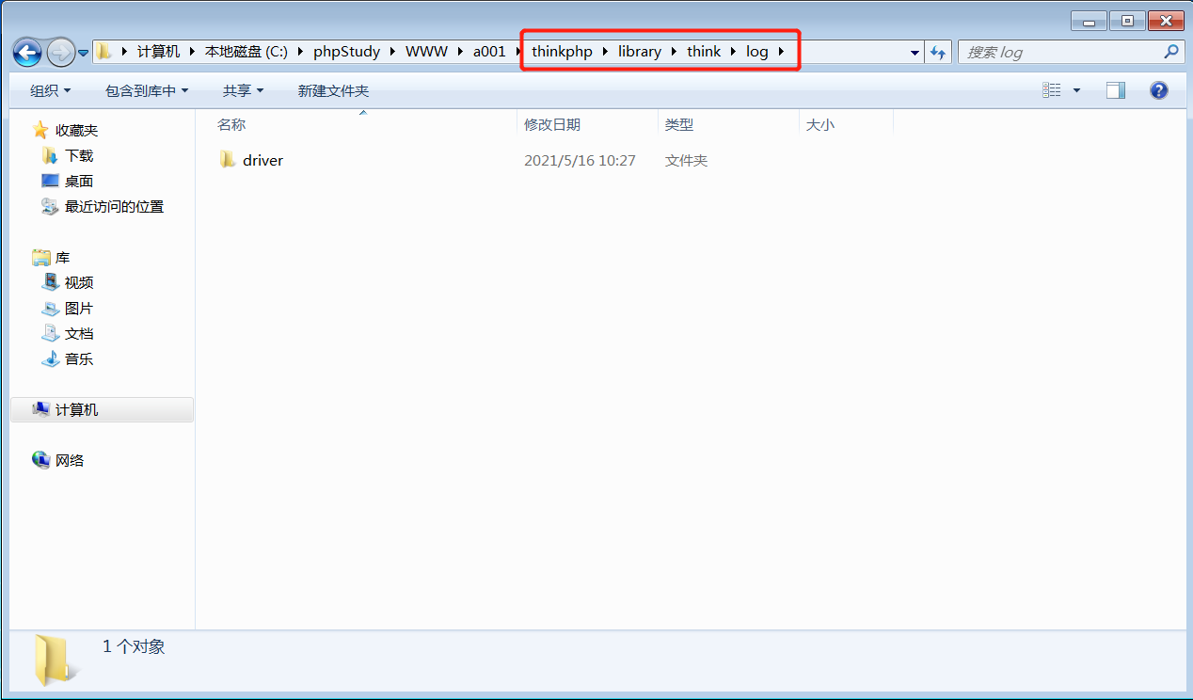Expand the arrow after library in path

(674, 52)
